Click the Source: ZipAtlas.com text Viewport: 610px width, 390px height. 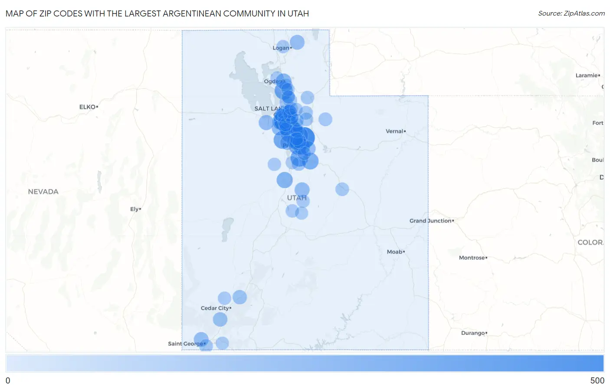coord(571,13)
